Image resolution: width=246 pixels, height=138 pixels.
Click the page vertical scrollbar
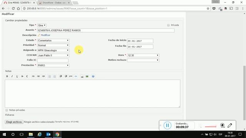[244, 93]
